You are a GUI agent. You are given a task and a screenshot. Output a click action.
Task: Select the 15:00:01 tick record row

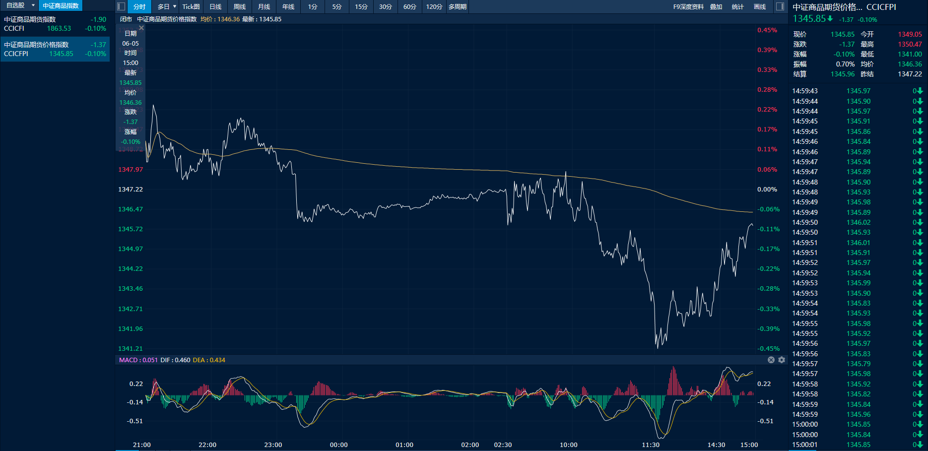[x=857, y=445]
